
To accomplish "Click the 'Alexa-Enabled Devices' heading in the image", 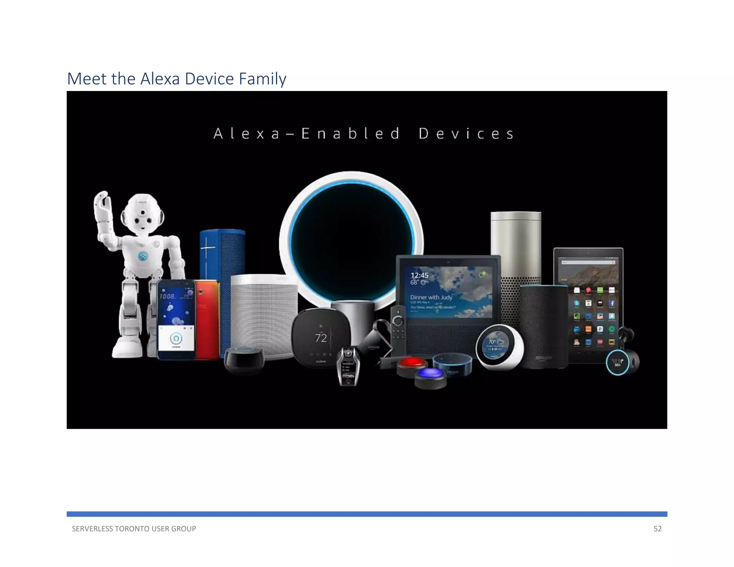I will (364, 134).
